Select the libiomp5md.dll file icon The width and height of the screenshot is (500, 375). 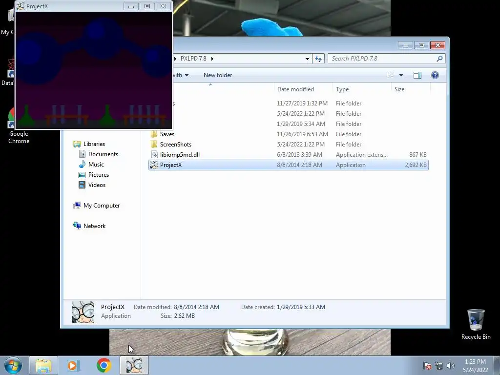(x=154, y=155)
